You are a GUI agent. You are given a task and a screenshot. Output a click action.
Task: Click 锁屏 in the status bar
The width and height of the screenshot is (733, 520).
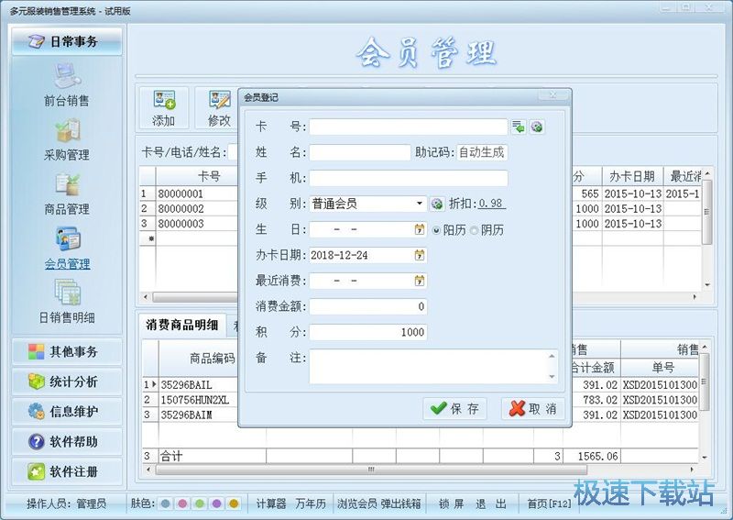tap(451, 503)
